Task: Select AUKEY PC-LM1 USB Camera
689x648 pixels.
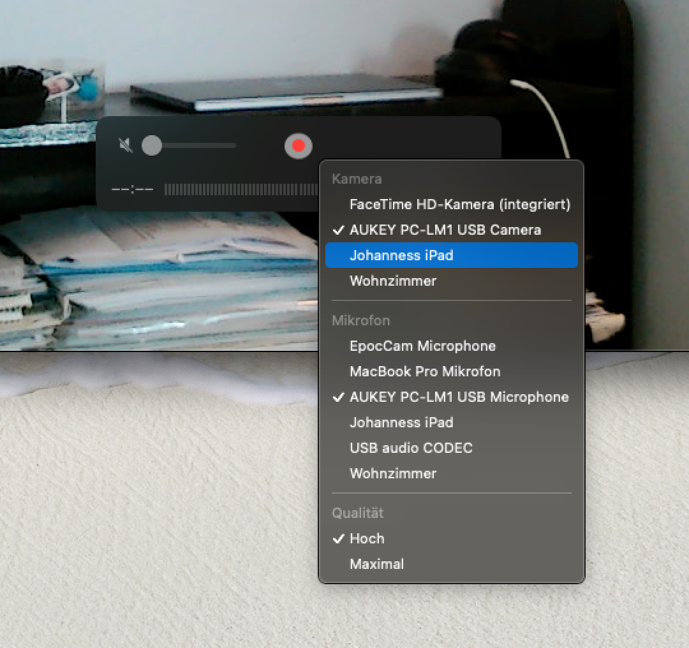Action: point(451,230)
